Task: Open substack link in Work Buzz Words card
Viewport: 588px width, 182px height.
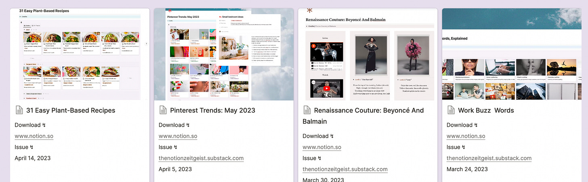Action: click(x=489, y=158)
